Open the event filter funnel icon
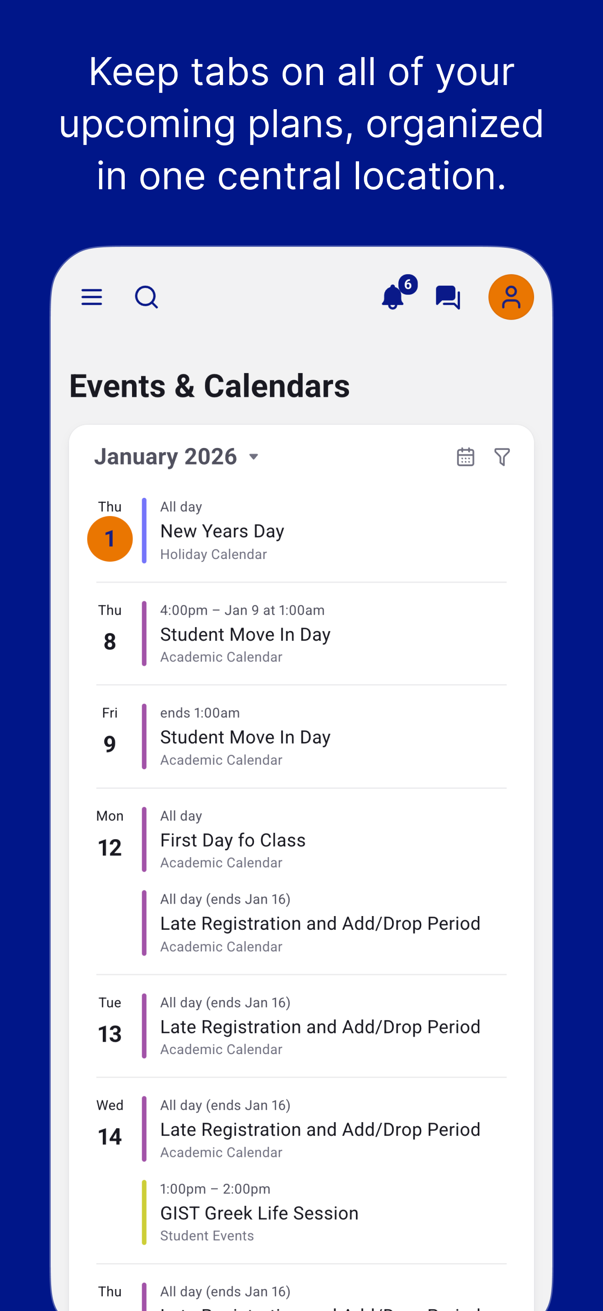This screenshot has height=1311, width=603. pos(503,457)
